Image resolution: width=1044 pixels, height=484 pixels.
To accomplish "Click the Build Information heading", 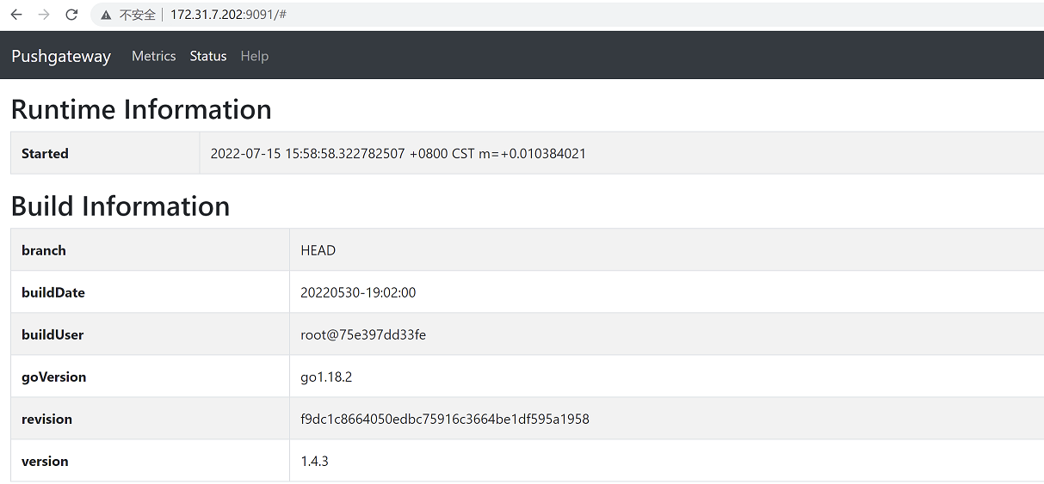I will [x=120, y=206].
